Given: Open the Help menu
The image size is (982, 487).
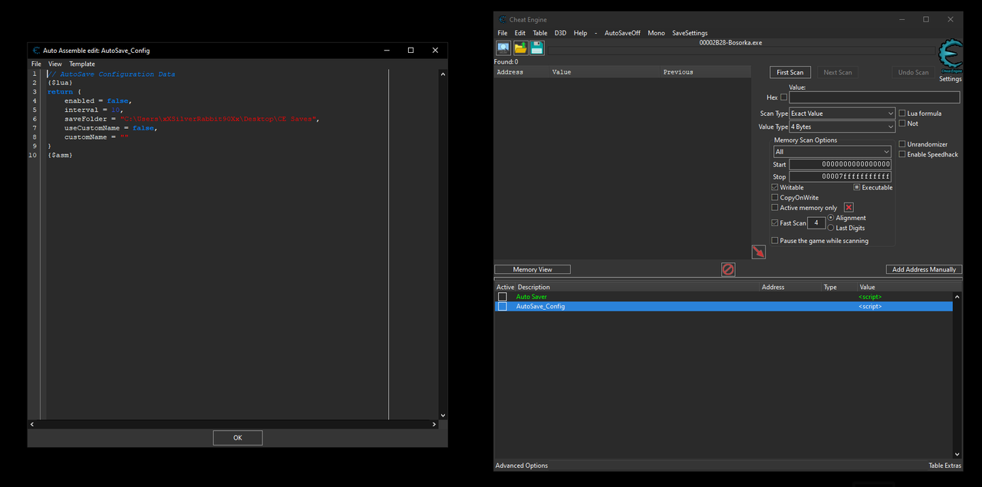Looking at the screenshot, I should pyautogui.click(x=581, y=33).
